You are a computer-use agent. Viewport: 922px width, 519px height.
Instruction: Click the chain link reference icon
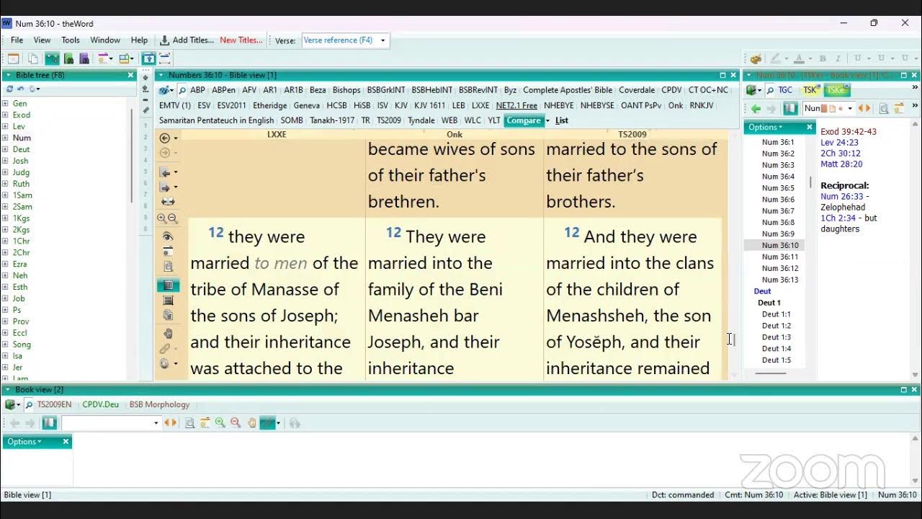coord(166,348)
